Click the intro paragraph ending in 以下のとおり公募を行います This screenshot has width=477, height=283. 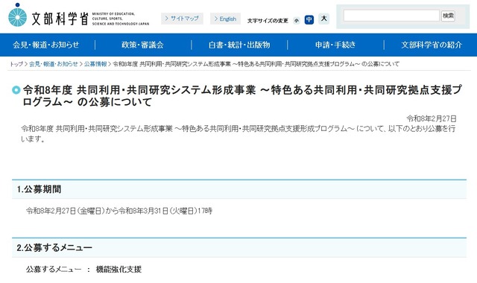(238, 133)
